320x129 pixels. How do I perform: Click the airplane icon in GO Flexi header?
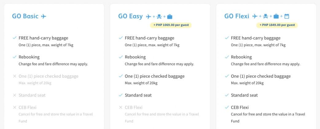(255, 17)
